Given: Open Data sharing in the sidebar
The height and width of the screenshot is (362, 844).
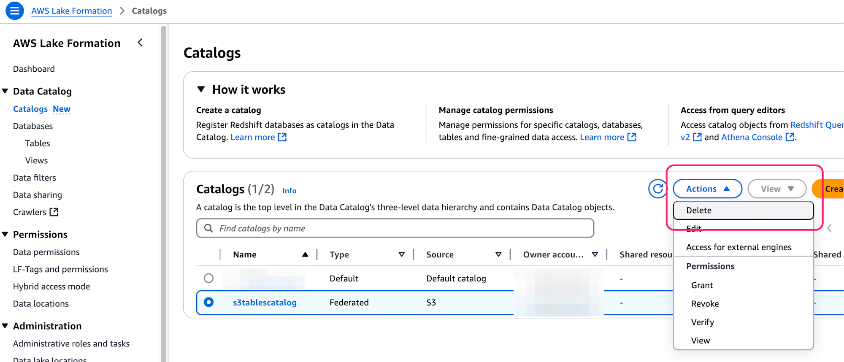Looking at the screenshot, I should (38, 195).
